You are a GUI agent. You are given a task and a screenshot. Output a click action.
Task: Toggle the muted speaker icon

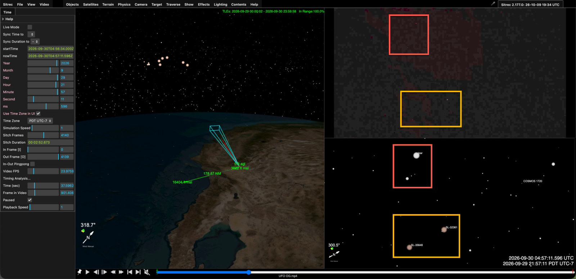click(147, 272)
